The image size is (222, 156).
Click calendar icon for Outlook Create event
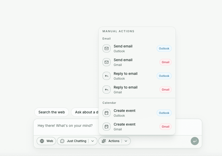pyautogui.click(x=107, y=113)
